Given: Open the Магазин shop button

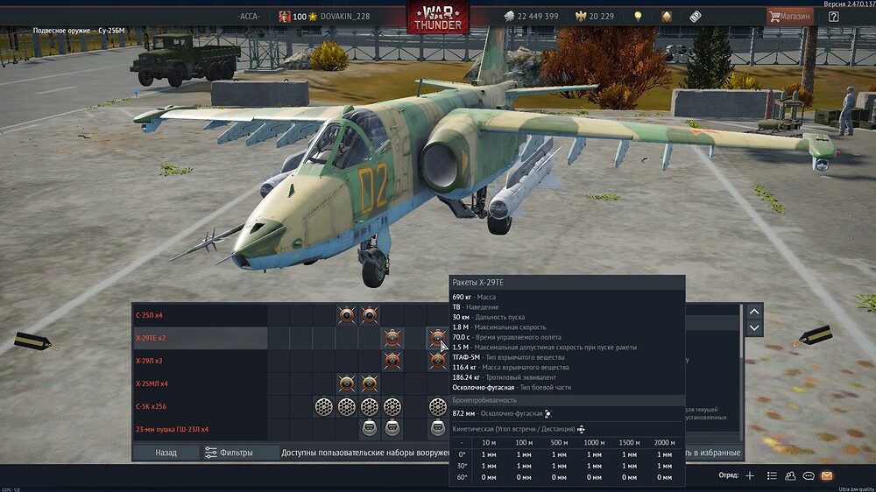Looking at the screenshot, I should pyautogui.click(x=790, y=16).
